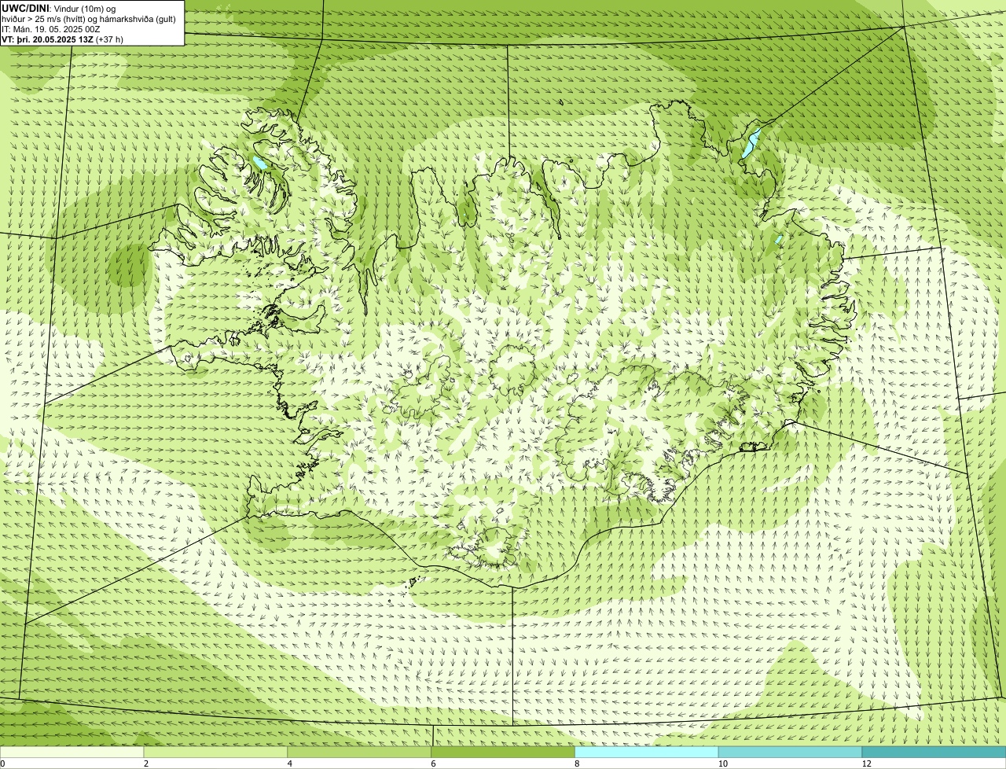Click the 'UWC/DINI: Vindur (10m) og' title line
This screenshot has width=1006, height=769.
pyautogui.click(x=59, y=8)
